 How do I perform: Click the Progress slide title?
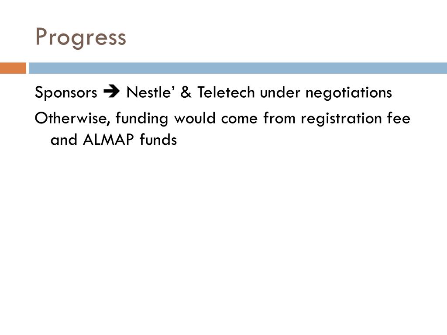point(81,38)
